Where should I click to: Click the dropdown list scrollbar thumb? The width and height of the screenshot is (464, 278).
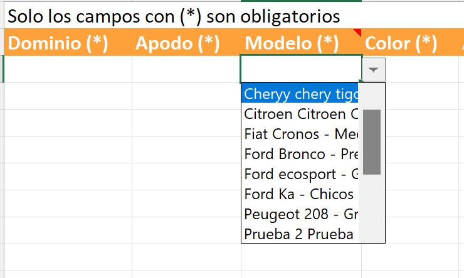coord(372,142)
